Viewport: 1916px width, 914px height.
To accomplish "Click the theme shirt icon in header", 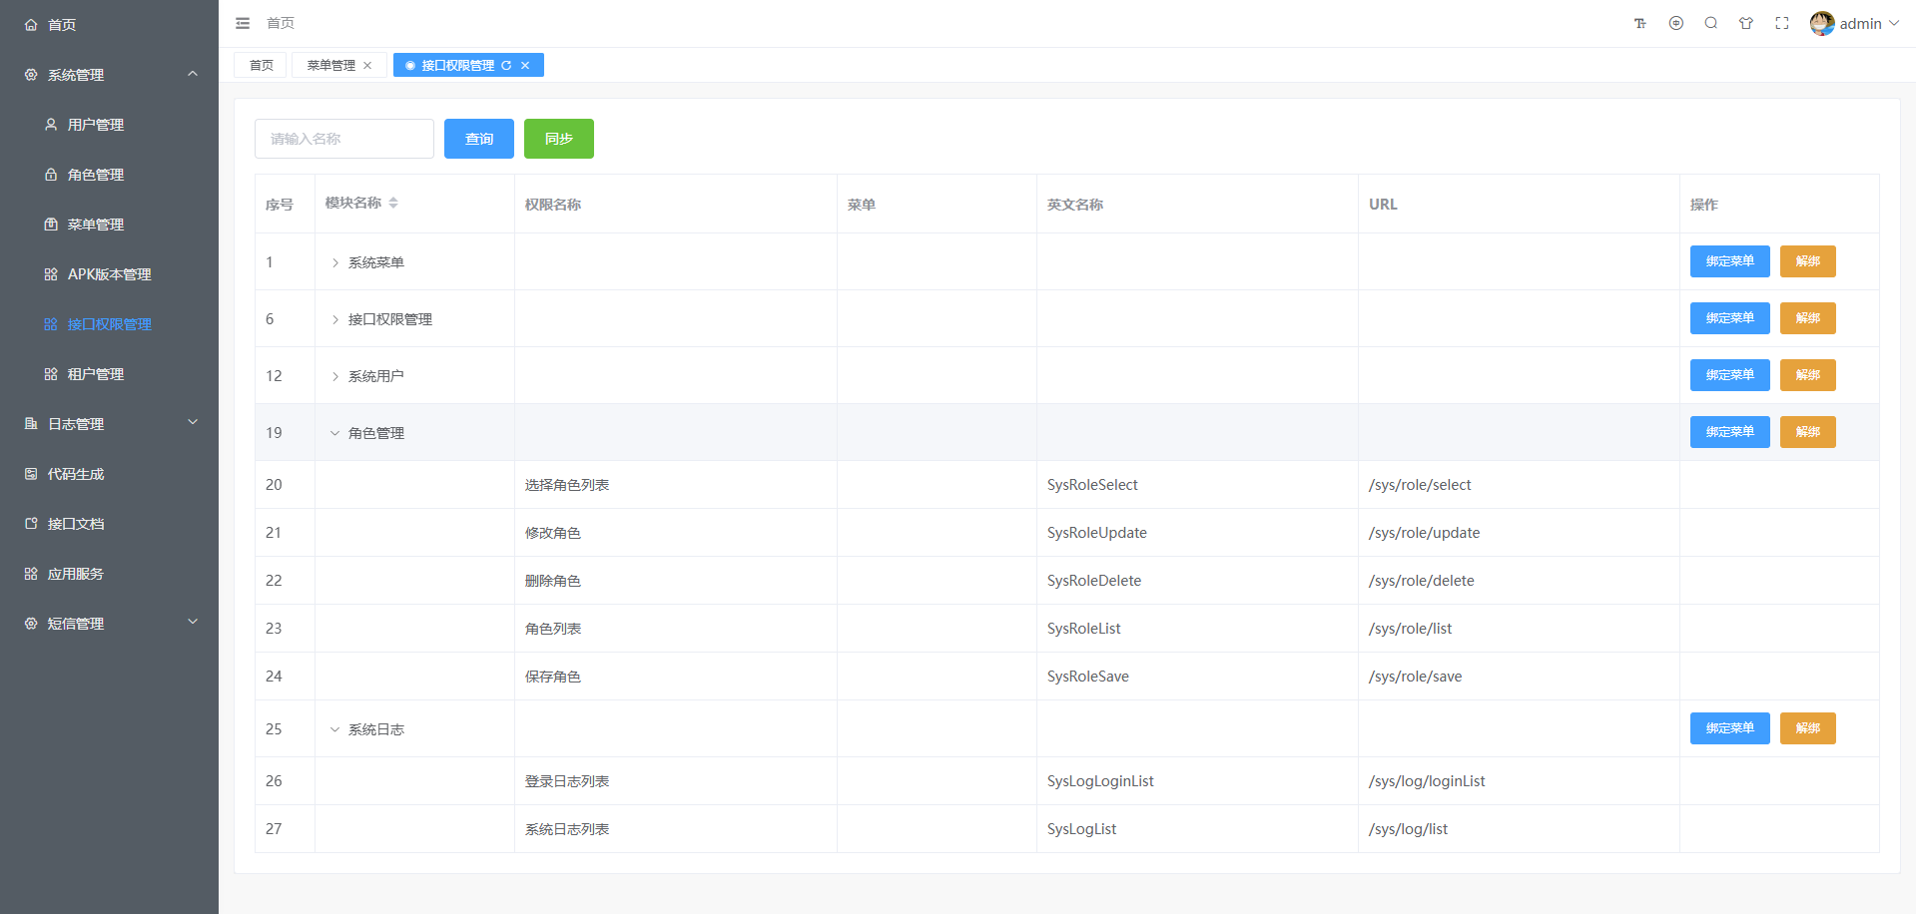I will (1746, 23).
